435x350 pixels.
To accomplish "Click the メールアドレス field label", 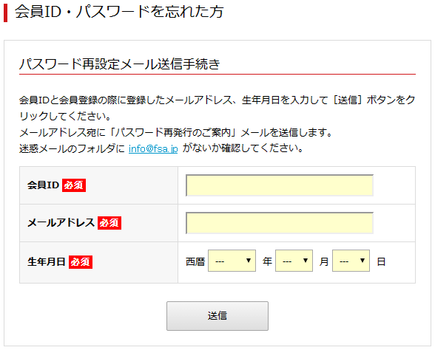I will coord(61,223).
